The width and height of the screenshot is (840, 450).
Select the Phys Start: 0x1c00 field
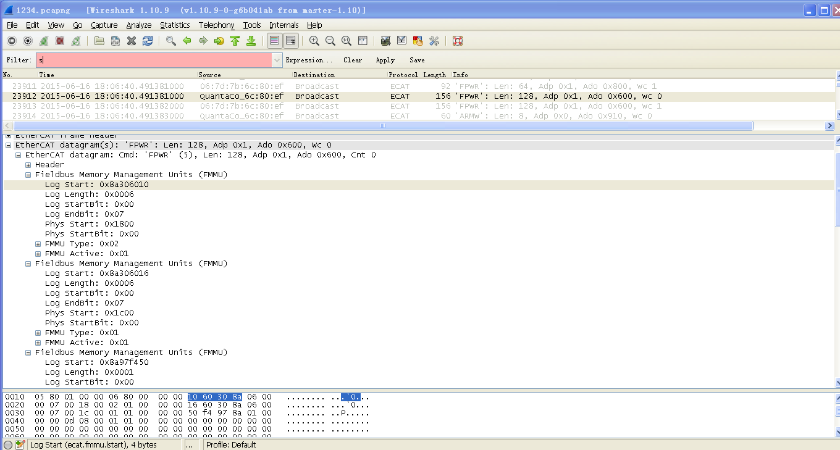(x=89, y=313)
